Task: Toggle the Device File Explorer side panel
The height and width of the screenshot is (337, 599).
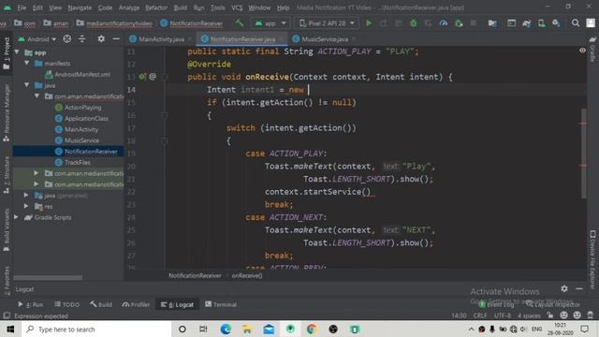Action: coord(592,260)
